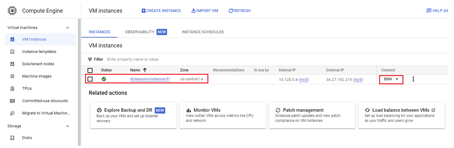Open the three-dot more actions menu
Screen dimensions: 454x148
[413, 79]
